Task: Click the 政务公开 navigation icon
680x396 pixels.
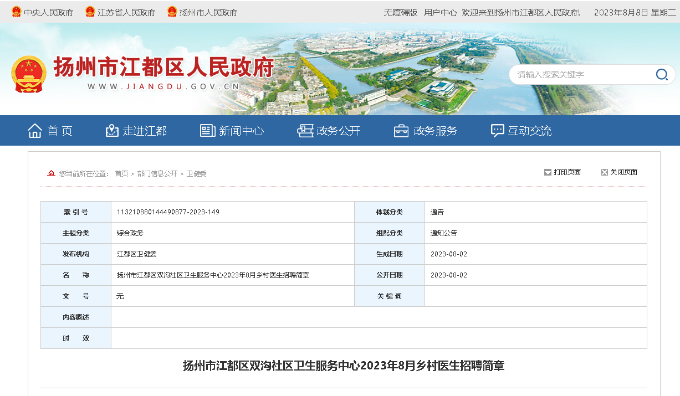Action: pos(305,131)
